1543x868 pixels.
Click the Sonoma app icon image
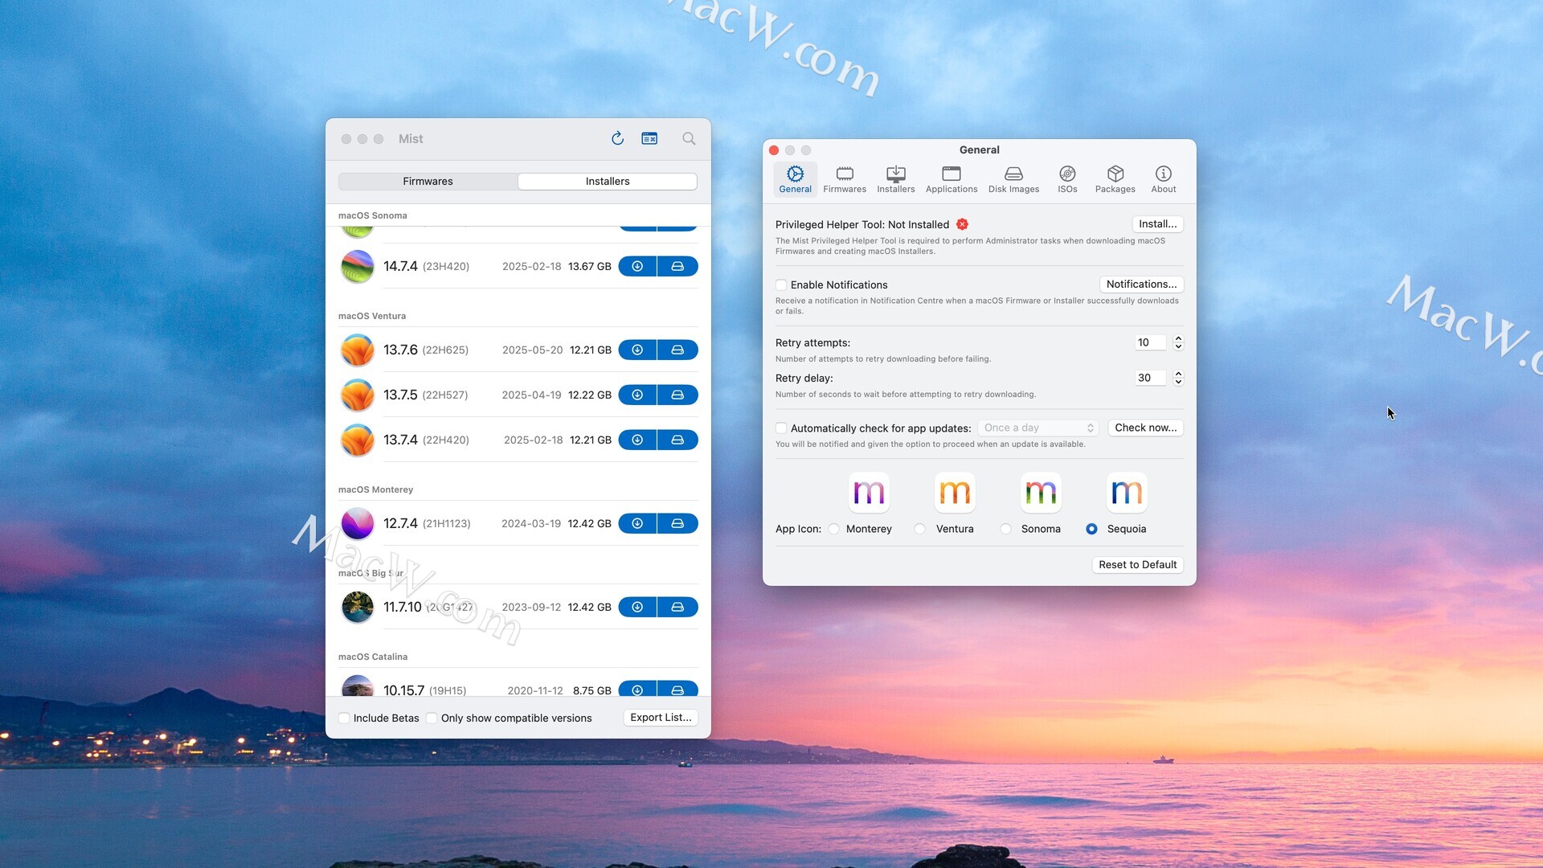click(x=1041, y=492)
